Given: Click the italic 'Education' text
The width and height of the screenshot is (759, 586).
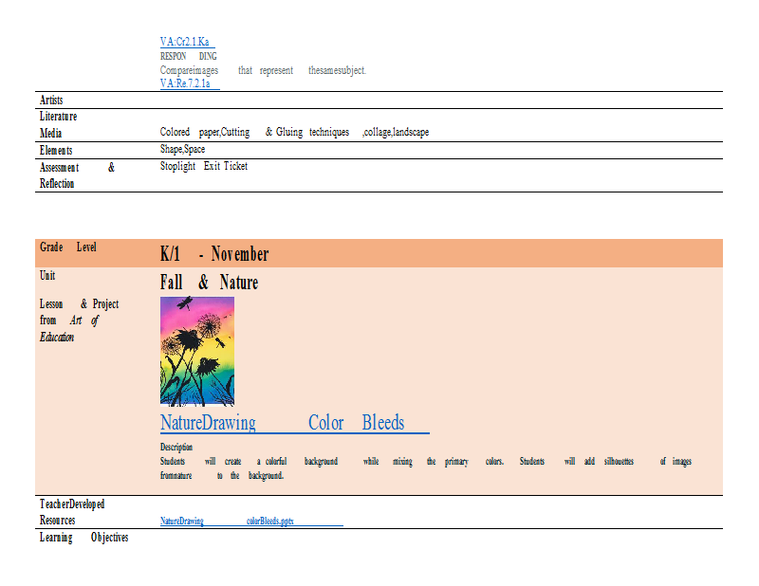Looking at the screenshot, I should click(57, 338).
